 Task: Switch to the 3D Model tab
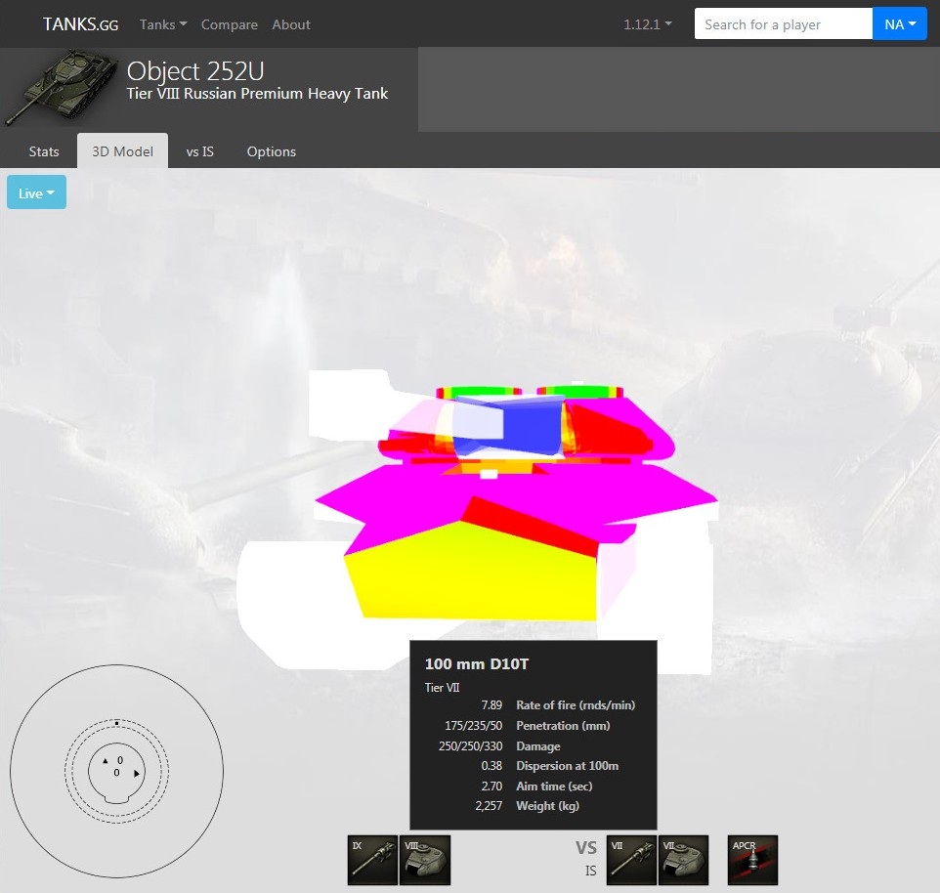[x=122, y=151]
